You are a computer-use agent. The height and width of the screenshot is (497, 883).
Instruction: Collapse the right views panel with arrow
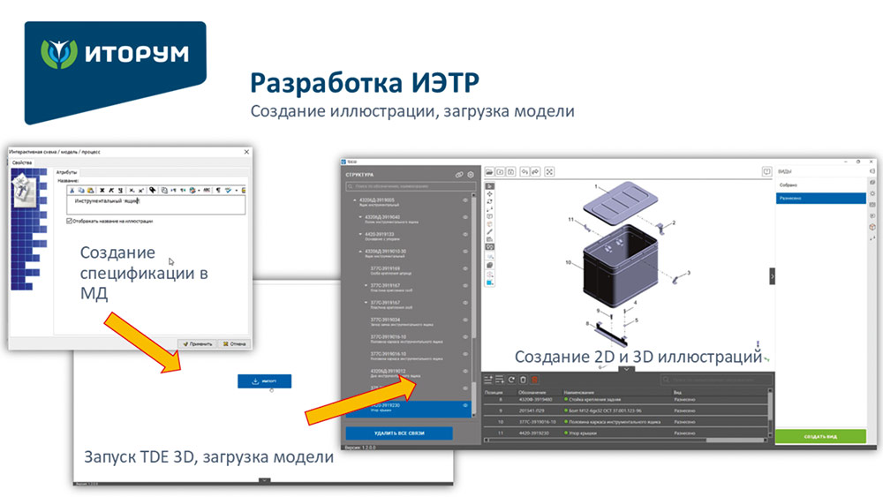coord(773,276)
